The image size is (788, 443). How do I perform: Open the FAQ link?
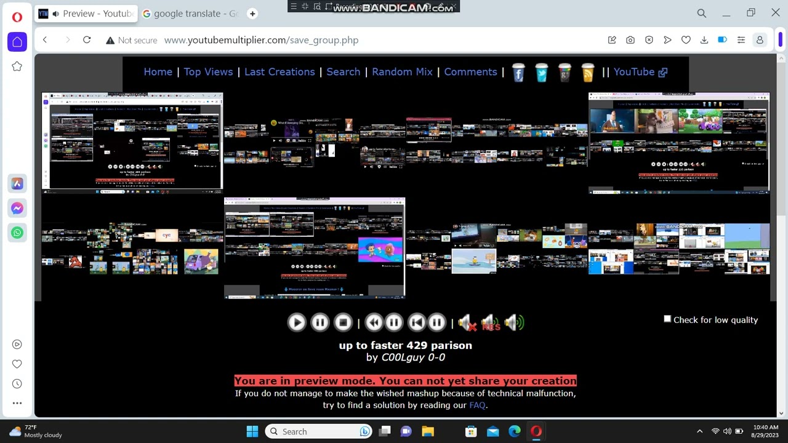pos(477,405)
